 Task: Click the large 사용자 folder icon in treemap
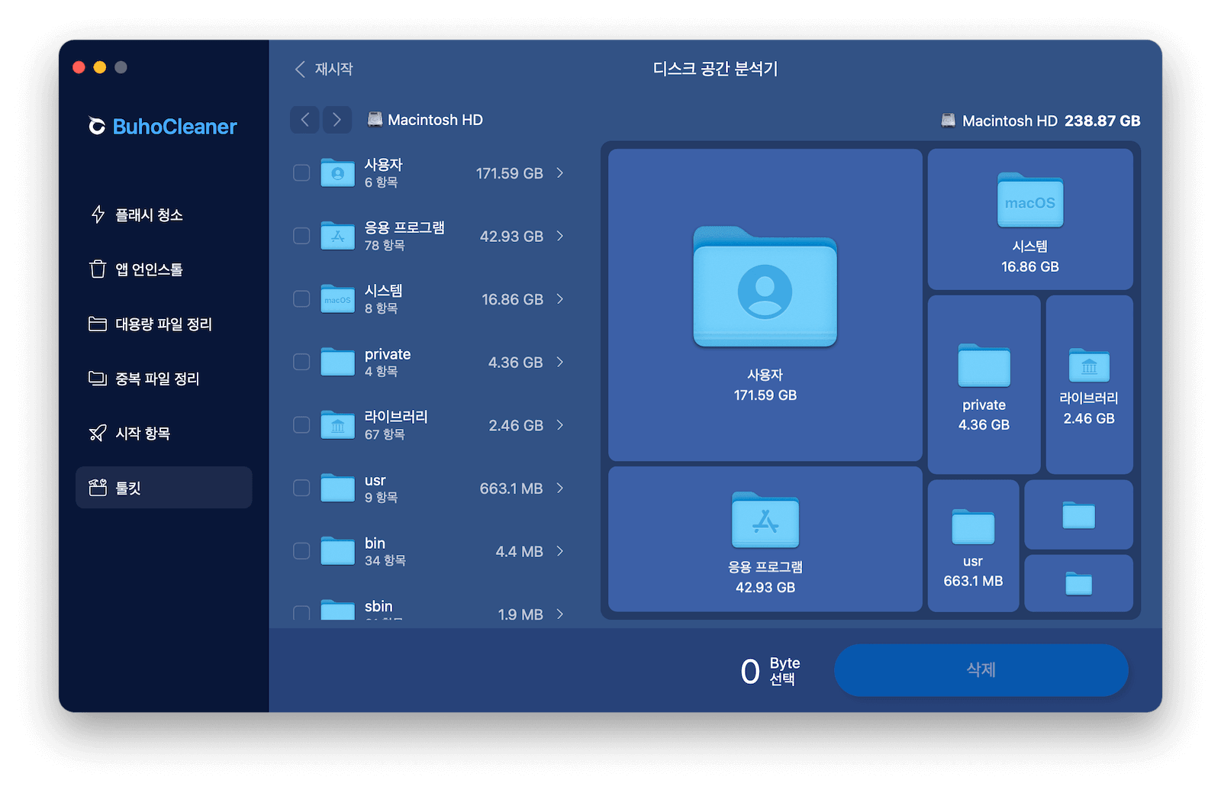tap(765, 287)
